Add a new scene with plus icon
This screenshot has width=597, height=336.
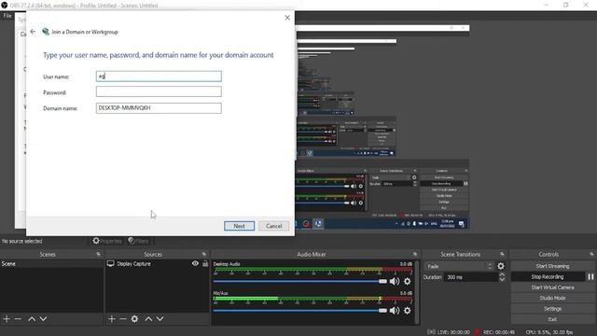(x=7, y=319)
